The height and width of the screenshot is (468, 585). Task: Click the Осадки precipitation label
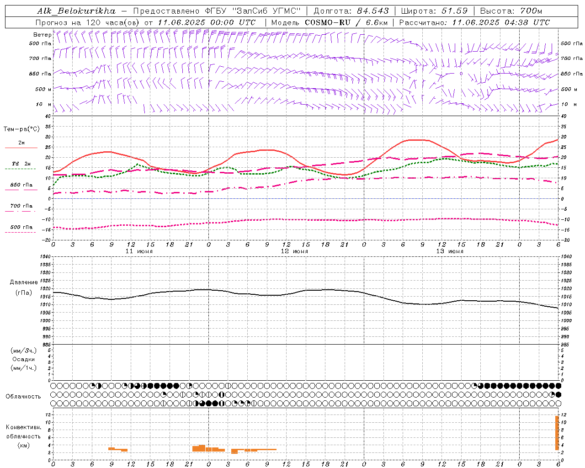pyautogui.click(x=24, y=359)
